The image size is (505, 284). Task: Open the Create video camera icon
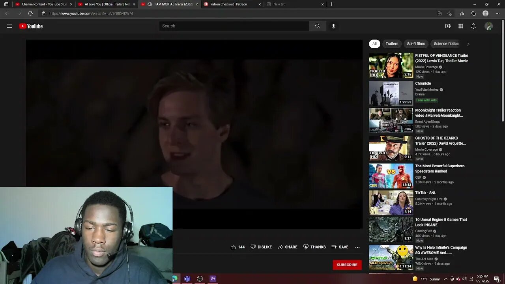coord(448,26)
